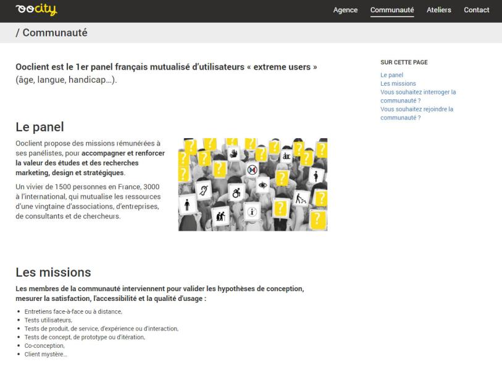Click the 'Le panel' section heading
502x370 pixels.
[x=40, y=127]
